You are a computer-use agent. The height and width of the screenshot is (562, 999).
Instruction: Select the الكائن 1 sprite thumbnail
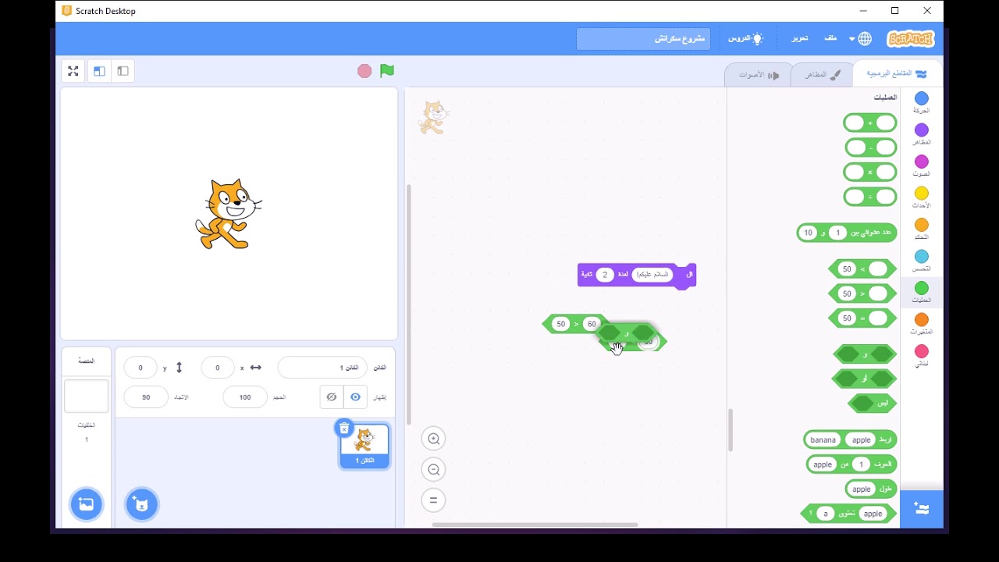pos(364,446)
